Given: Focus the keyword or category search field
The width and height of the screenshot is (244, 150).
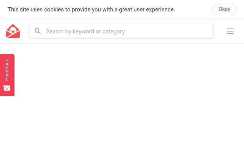Looking at the screenshot, I should [121, 31].
